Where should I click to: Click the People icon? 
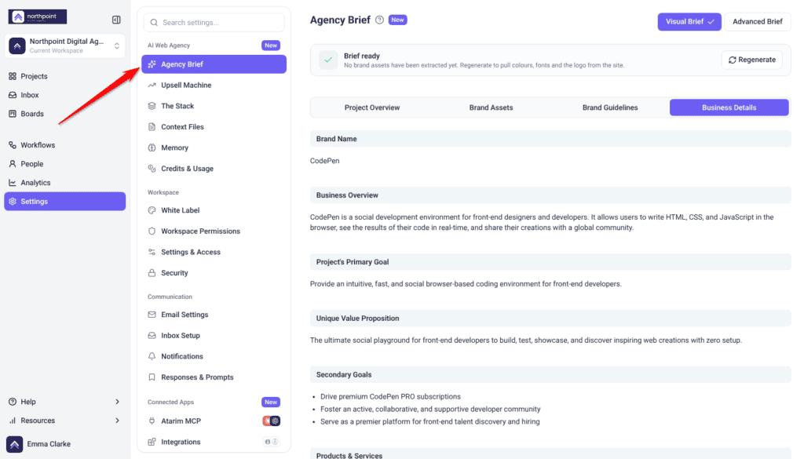tap(13, 164)
